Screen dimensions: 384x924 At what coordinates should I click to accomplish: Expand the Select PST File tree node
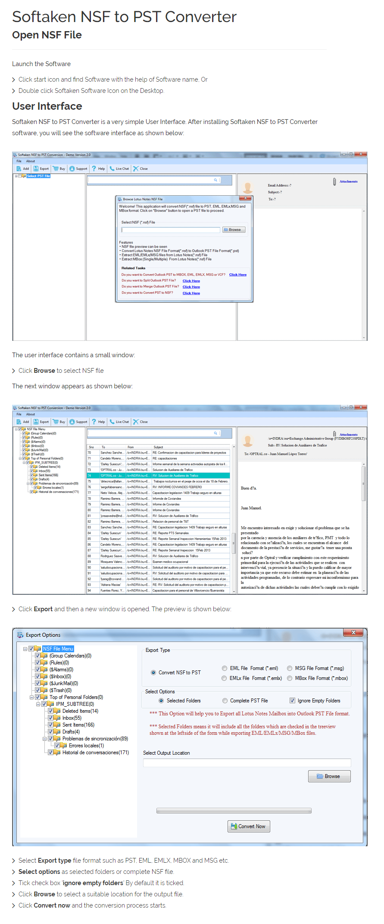coord(16,176)
